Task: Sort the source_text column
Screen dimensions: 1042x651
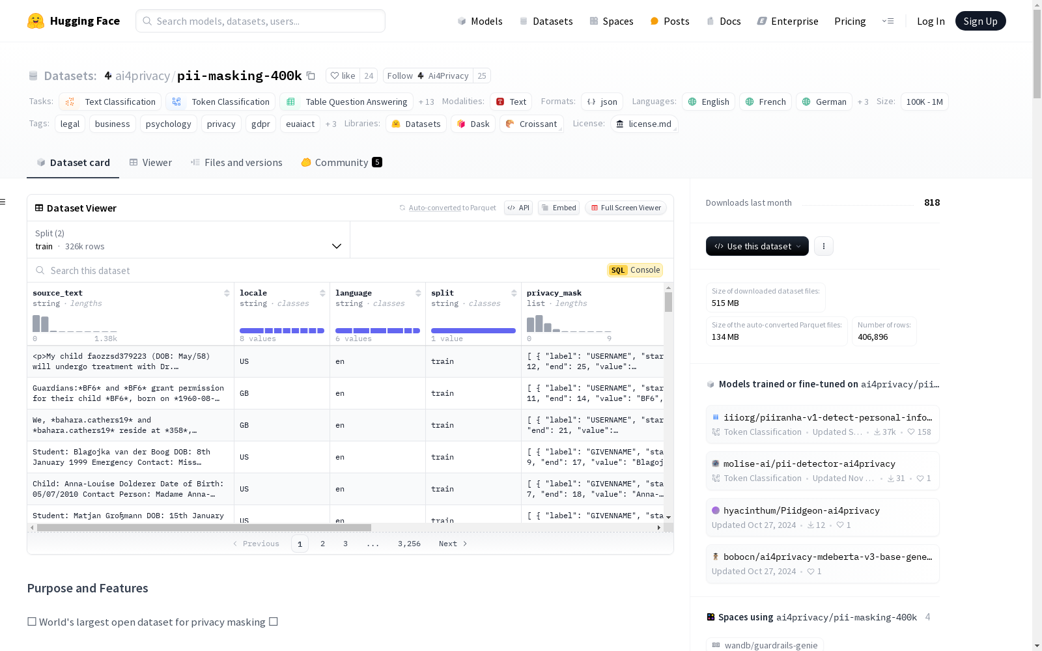Action: [227, 293]
